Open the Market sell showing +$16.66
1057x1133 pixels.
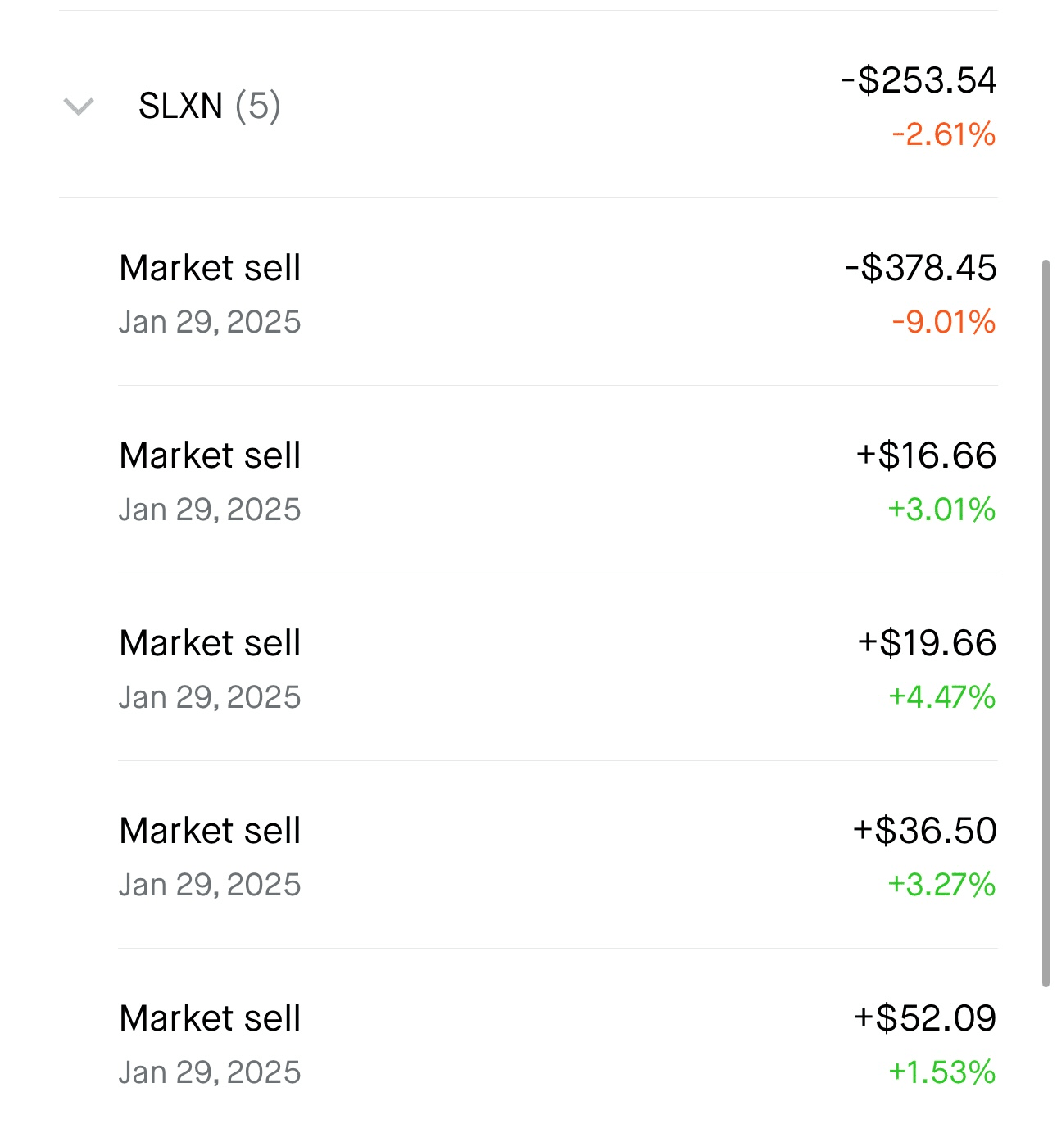(x=210, y=455)
